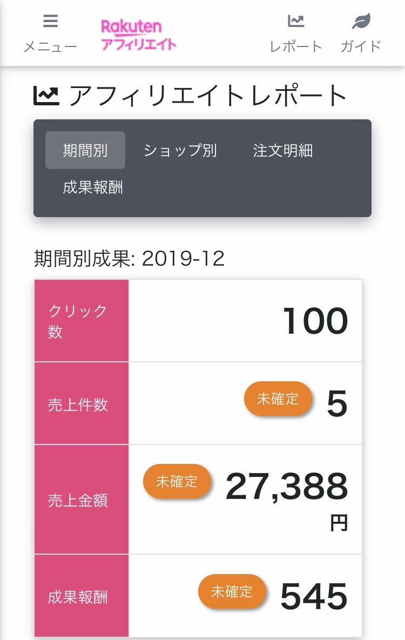The image size is (405, 640).
Task: Open the guide leaf icon
Action: click(x=361, y=22)
